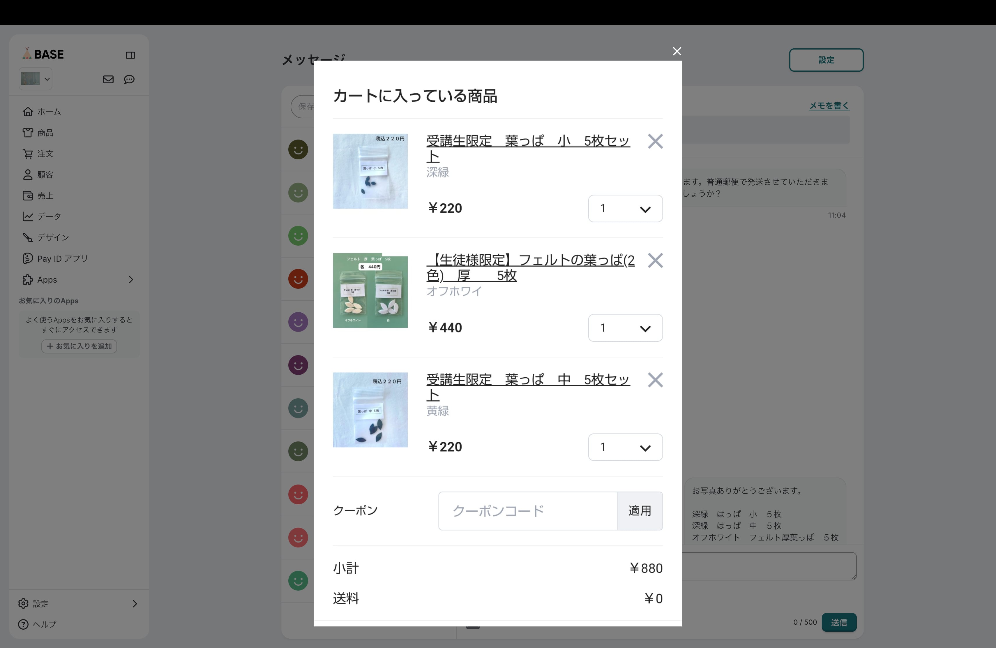Image resolution: width=996 pixels, height=648 pixels.
Task: Click the 適用 coupon apply button
Action: click(x=640, y=511)
